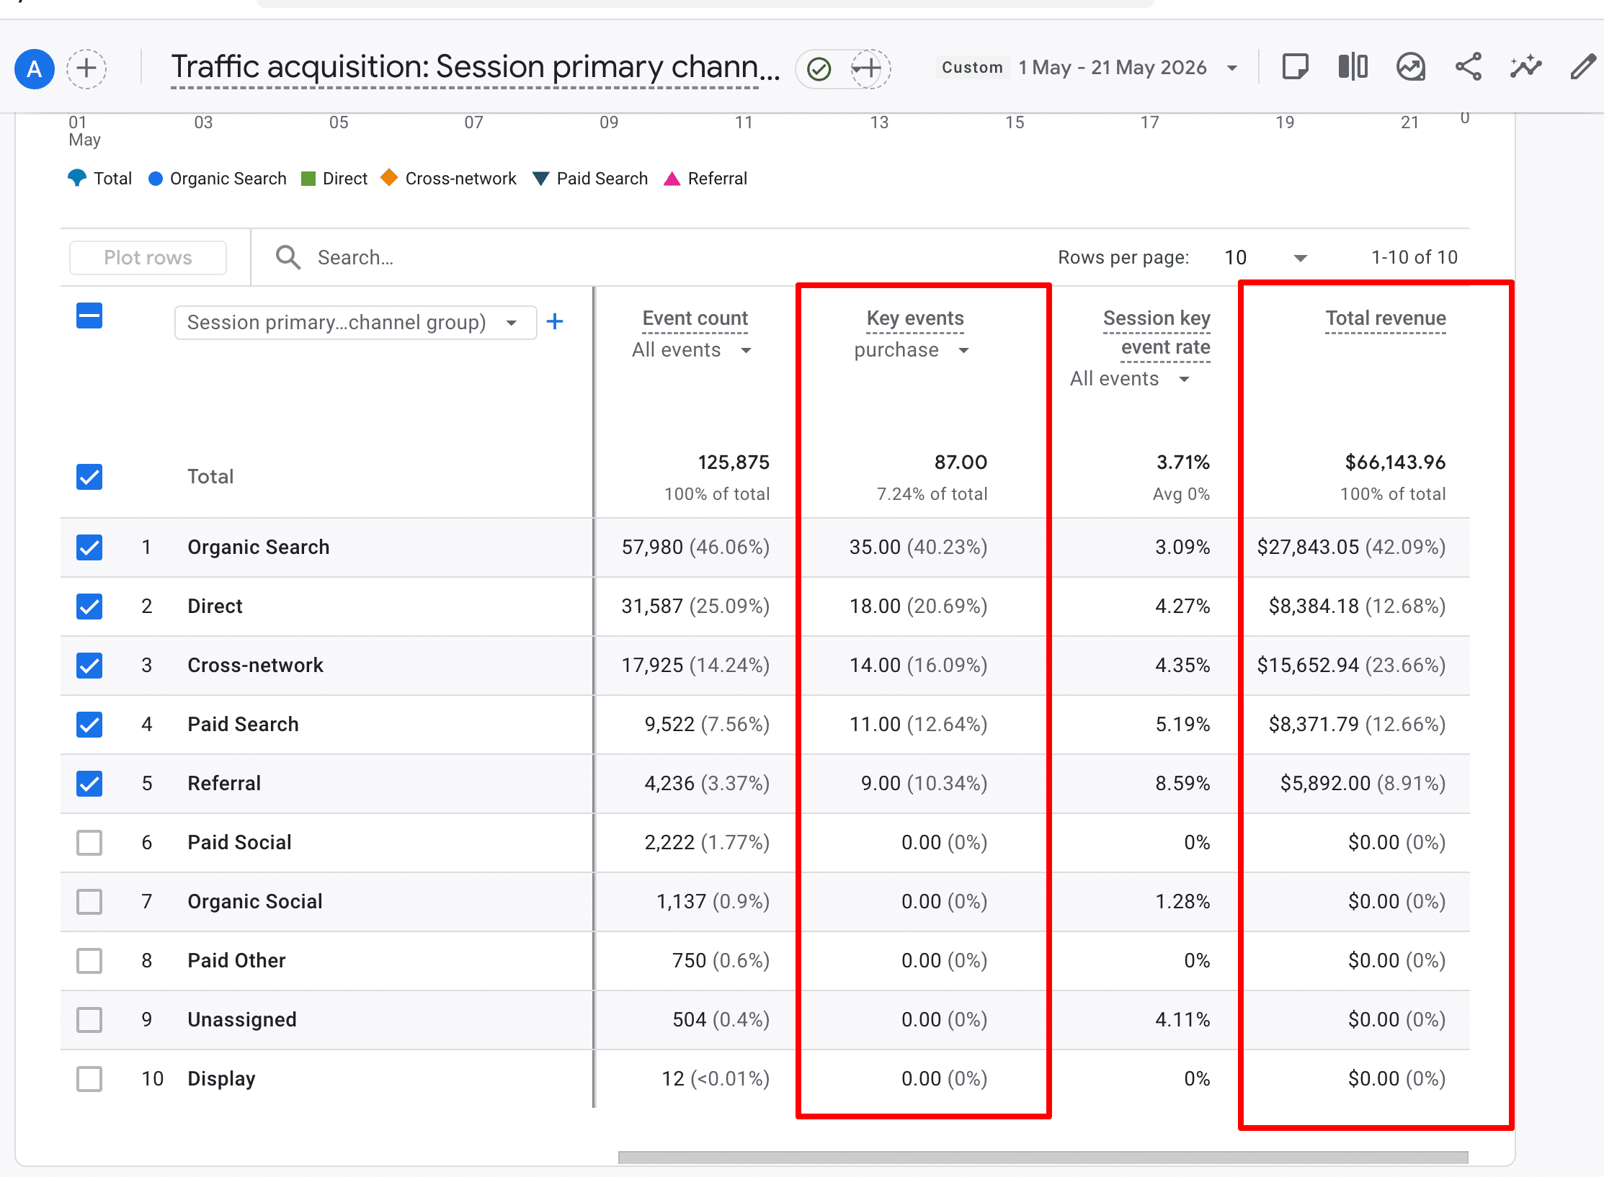Open the Event count 'All events' dropdown

pos(692,350)
